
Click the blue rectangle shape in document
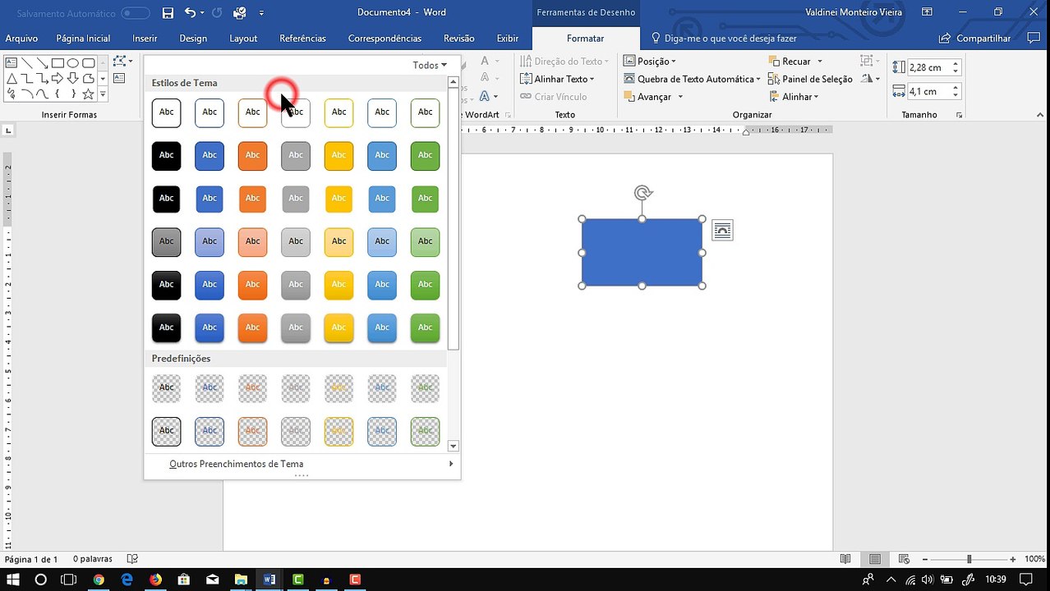point(642,253)
